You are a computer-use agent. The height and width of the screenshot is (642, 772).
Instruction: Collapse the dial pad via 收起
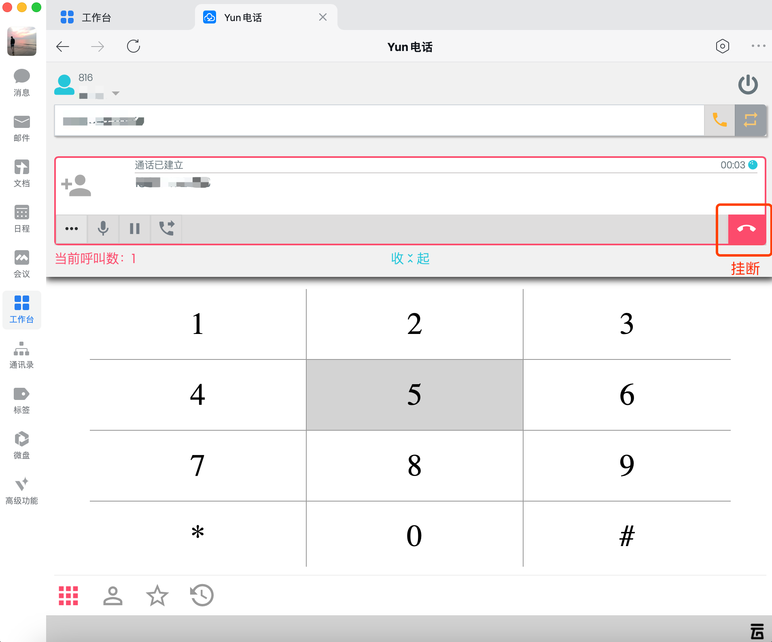pos(410,258)
